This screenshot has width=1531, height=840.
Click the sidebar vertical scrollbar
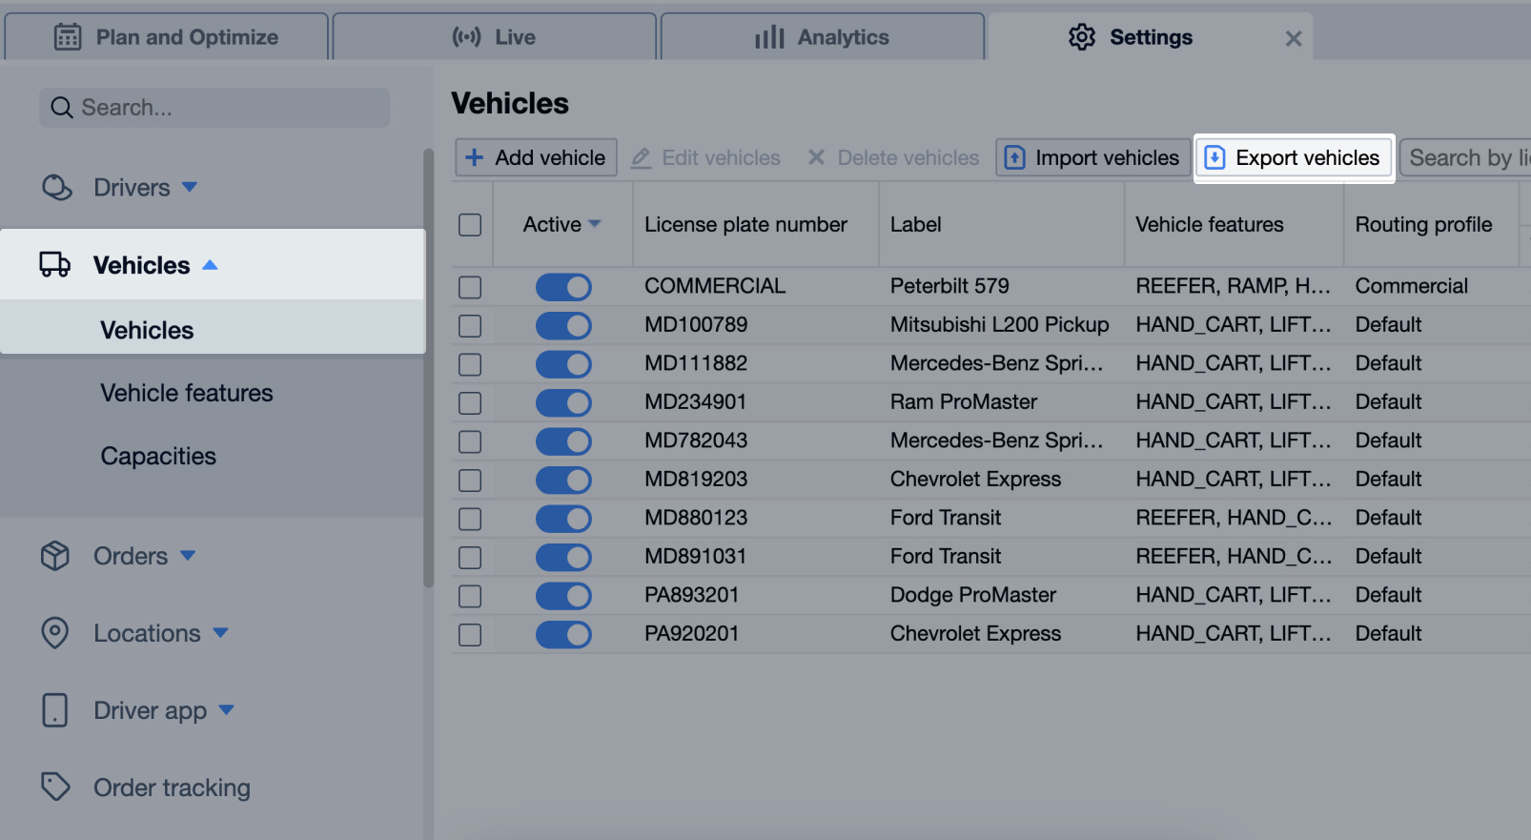428,367
